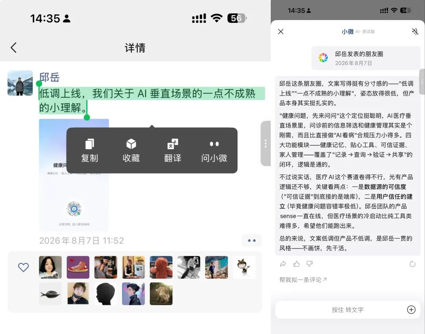Tap the 帮我拟一条评论 suggestion
Viewport: 425px width, 334px height.
(303, 280)
